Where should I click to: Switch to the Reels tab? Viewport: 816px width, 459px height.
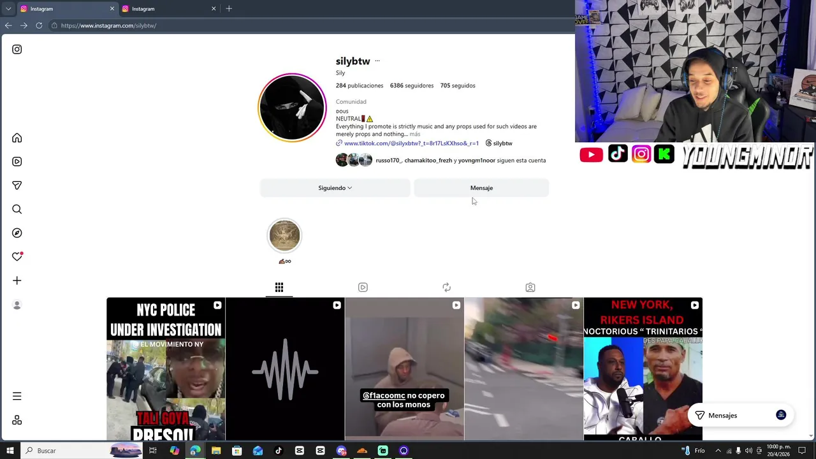tap(363, 288)
